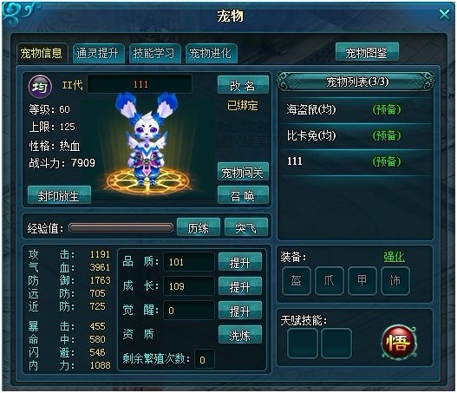
Task: Close the 宠物 pet window
Action: point(445,14)
